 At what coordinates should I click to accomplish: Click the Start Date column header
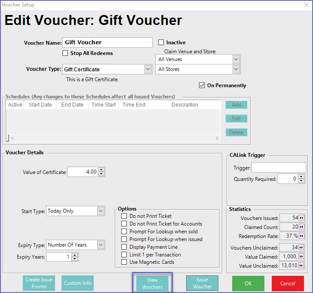[x=40, y=105]
